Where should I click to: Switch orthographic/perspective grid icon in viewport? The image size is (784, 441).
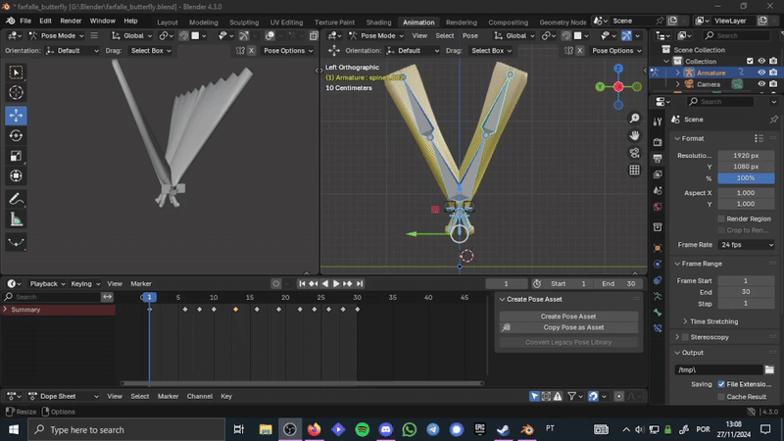click(634, 170)
